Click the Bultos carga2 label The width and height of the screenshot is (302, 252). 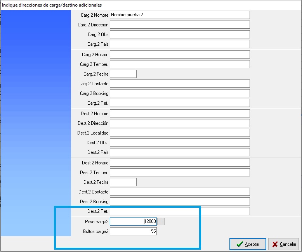pos(96,231)
